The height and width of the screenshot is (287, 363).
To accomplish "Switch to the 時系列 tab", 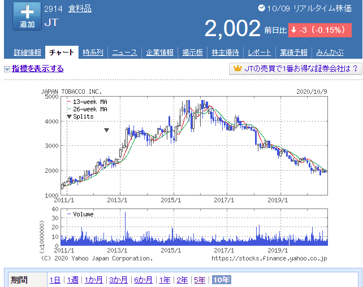I will [93, 53].
